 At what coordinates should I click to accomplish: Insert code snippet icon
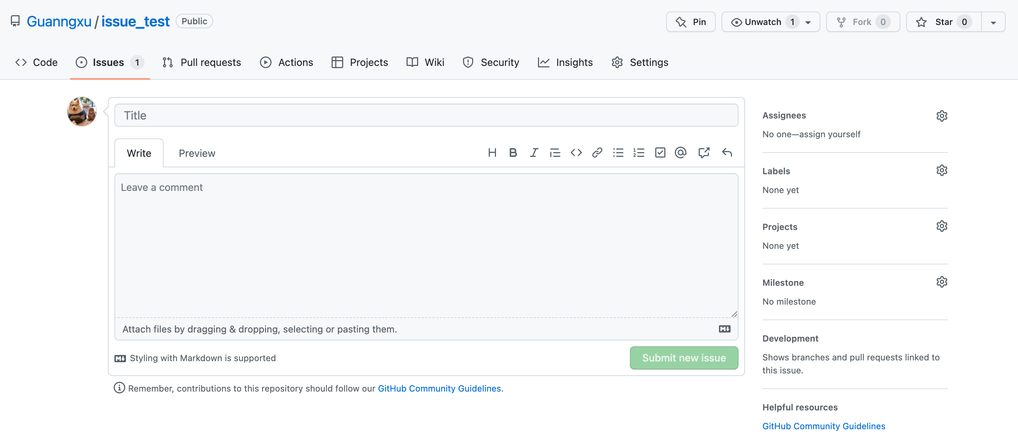click(576, 152)
